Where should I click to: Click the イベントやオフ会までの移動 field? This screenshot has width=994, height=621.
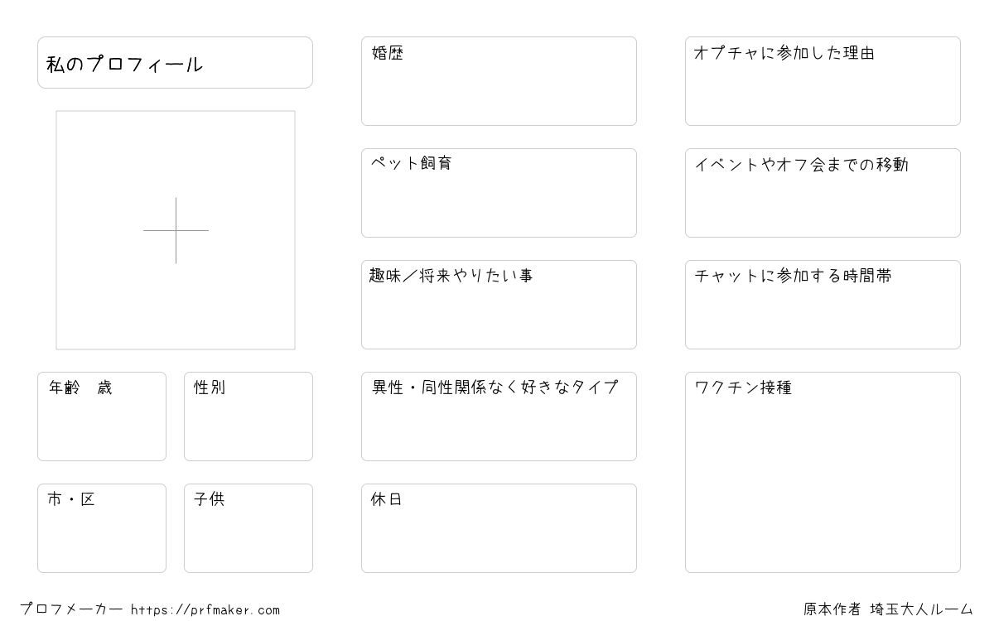(823, 193)
